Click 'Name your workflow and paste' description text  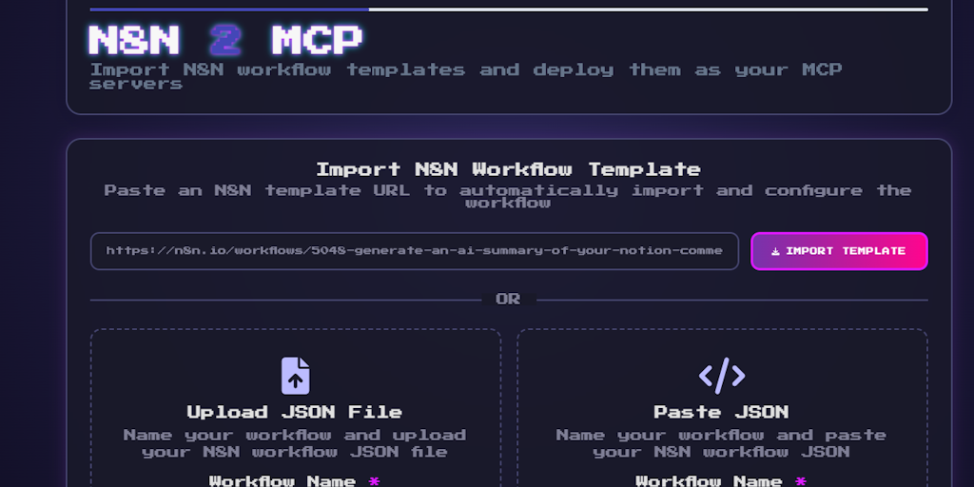(x=722, y=443)
